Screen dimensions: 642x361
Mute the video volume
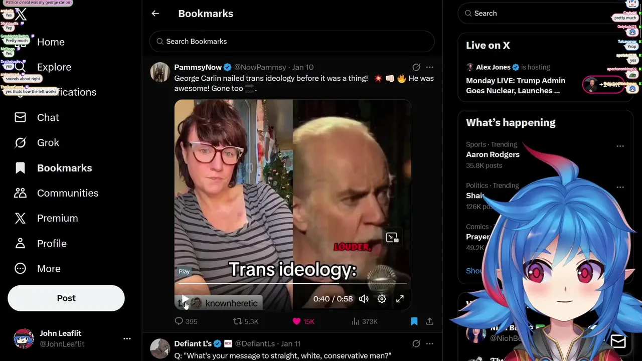point(364,299)
